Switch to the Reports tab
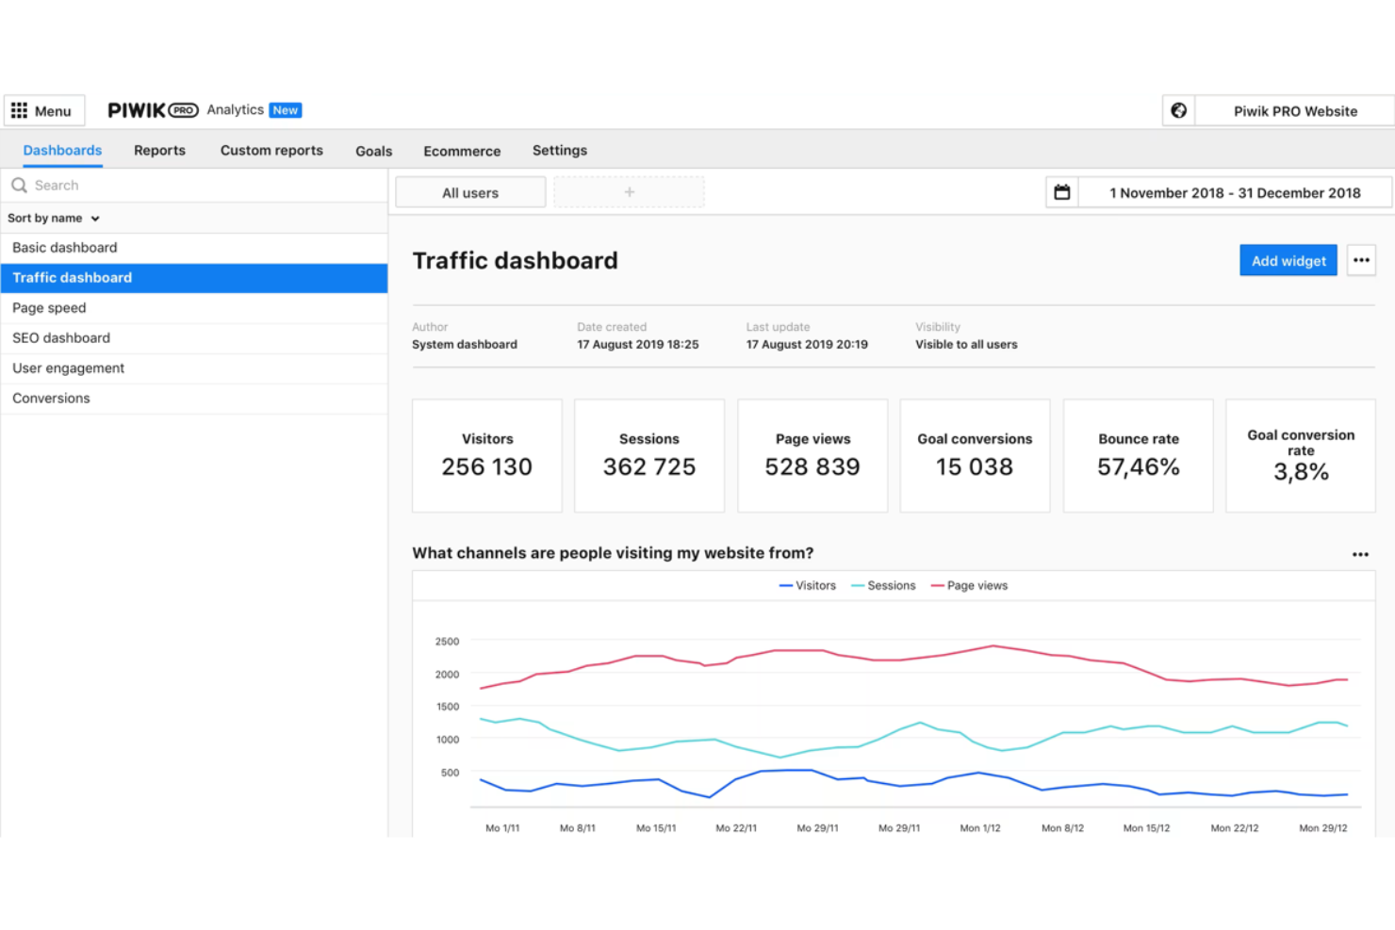This screenshot has height=930, width=1395. point(159,151)
